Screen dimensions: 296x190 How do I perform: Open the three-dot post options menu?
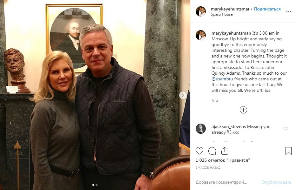(x=289, y=11)
